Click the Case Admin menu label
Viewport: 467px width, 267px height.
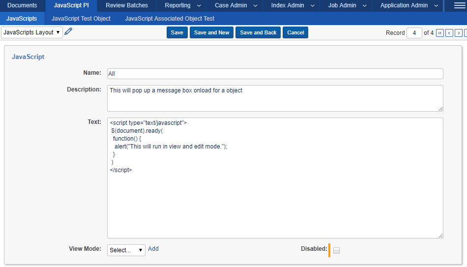point(231,5)
